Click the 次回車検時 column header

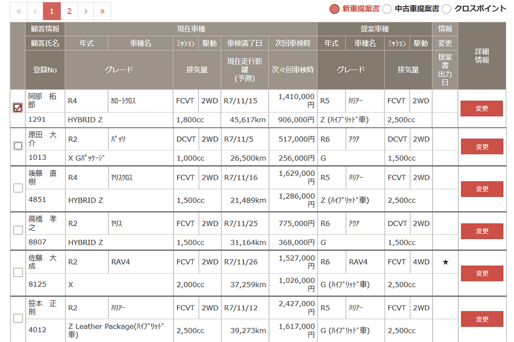pos(293,43)
